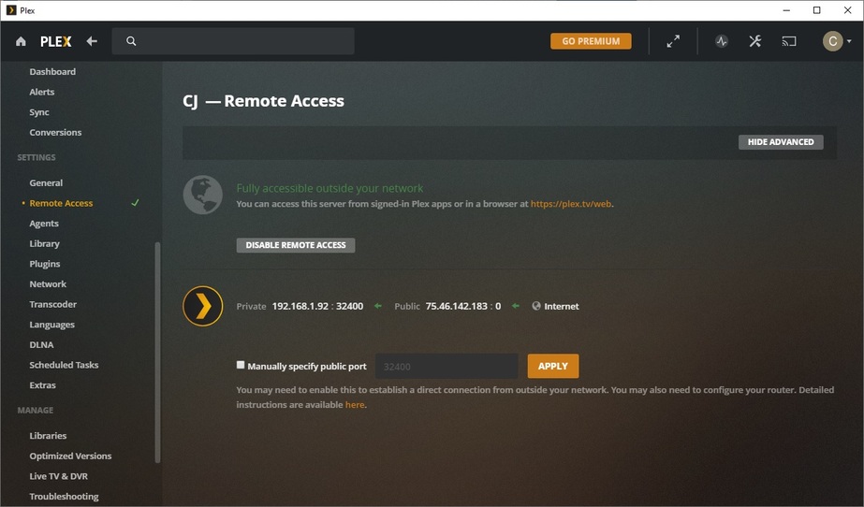Click the Plex app icon in title bar
Image resolution: width=864 pixels, height=507 pixels.
click(x=11, y=10)
